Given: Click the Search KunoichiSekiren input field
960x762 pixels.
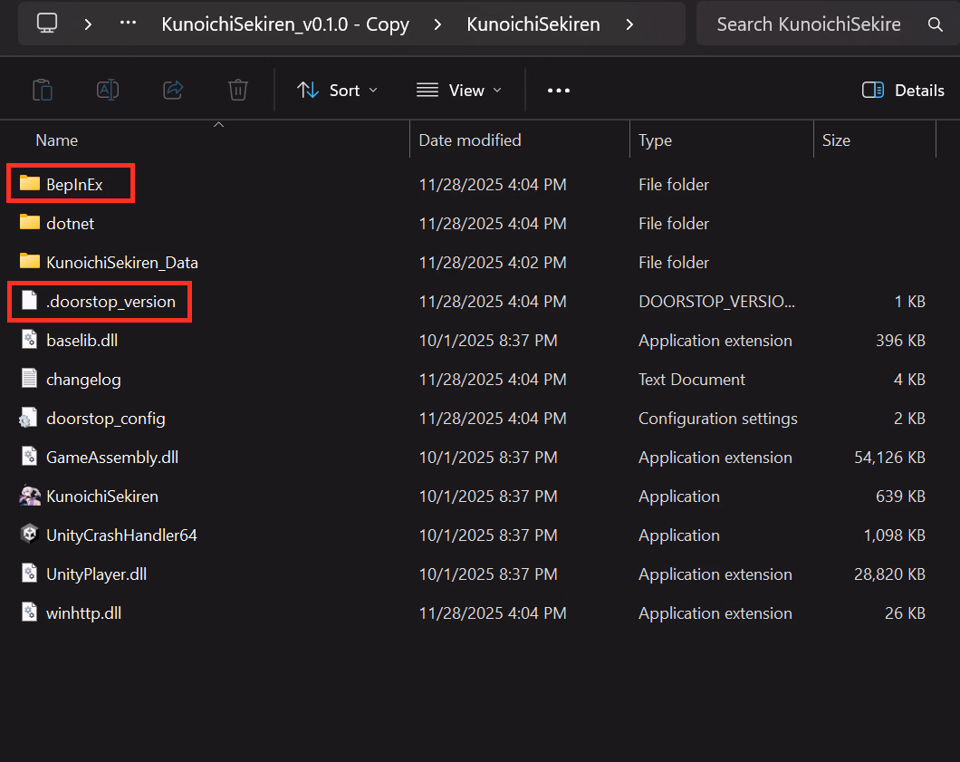Looking at the screenshot, I should pyautogui.click(x=808, y=24).
